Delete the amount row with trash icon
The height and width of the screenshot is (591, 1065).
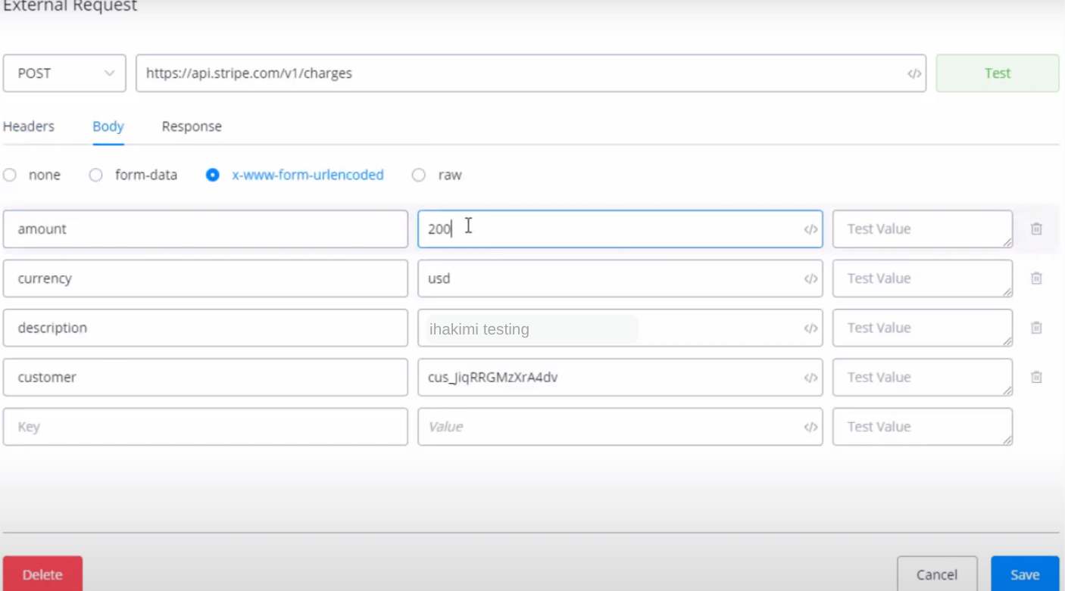(1036, 229)
